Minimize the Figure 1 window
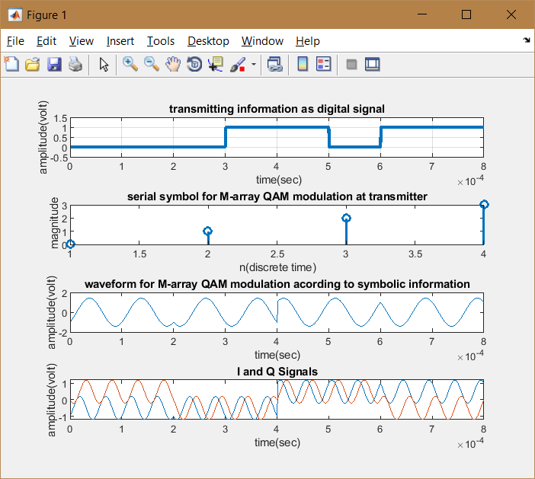Screen dimensions: 535x479 pos(422,14)
